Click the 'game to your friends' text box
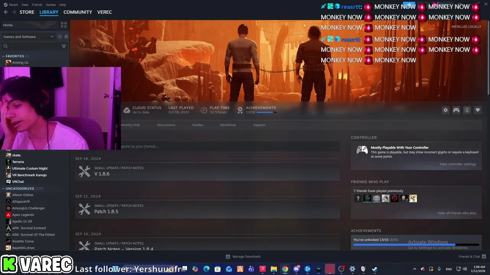The width and height of the screenshot is (490, 275). [x=230, y=146]
